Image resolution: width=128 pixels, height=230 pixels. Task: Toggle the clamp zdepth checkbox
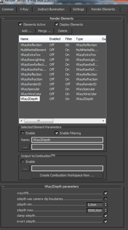106,216
